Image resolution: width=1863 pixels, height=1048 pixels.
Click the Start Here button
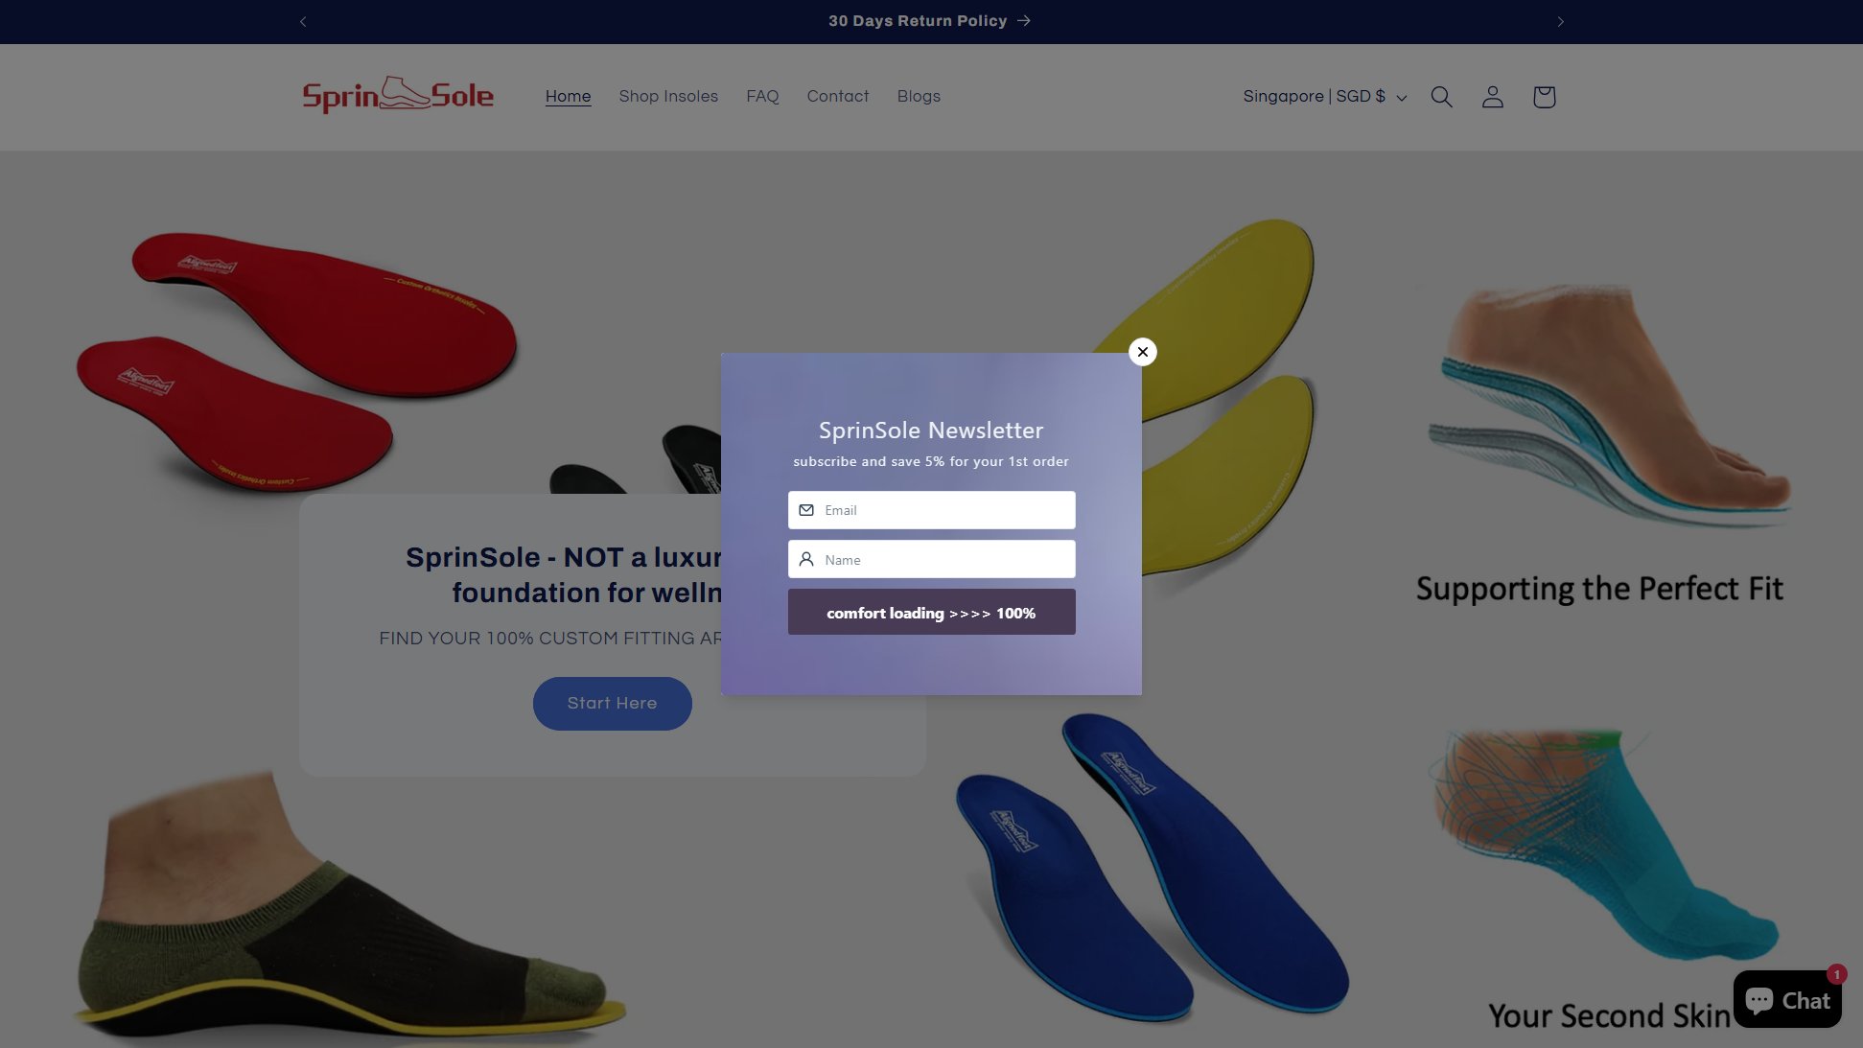(x=612, y=703)
